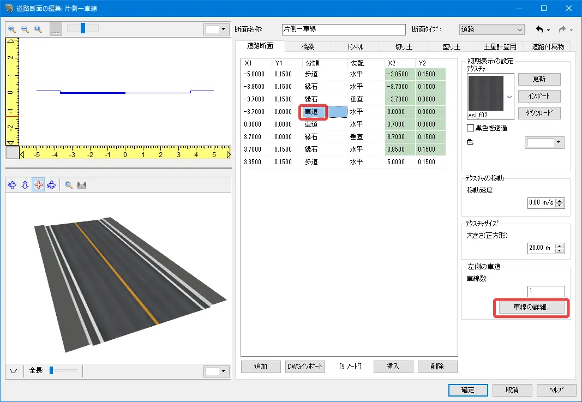This screenshot has height=402, width=582.
Task: Click the zoom-to-fit icon in 2D view
Action: click(38, 29)
